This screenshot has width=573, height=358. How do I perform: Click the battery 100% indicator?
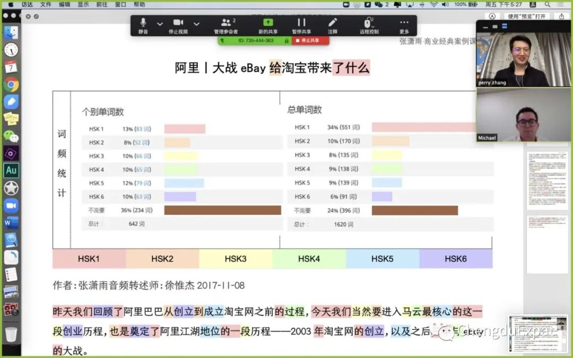coord(466,4)
